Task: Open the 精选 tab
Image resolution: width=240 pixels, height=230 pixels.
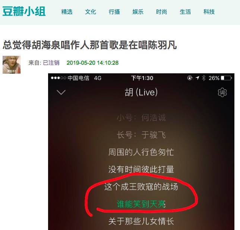Action: pos(67,12)
